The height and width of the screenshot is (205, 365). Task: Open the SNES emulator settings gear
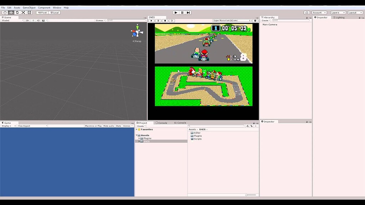point(256,20)
